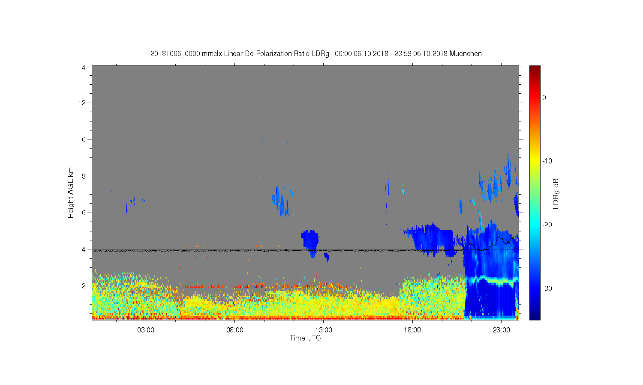Click the 'Time UTC' axis label
The image size is (643, 385).
[x=305, y=338]
